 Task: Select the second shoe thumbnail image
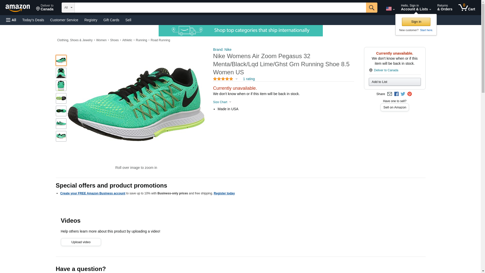point(61,73)
